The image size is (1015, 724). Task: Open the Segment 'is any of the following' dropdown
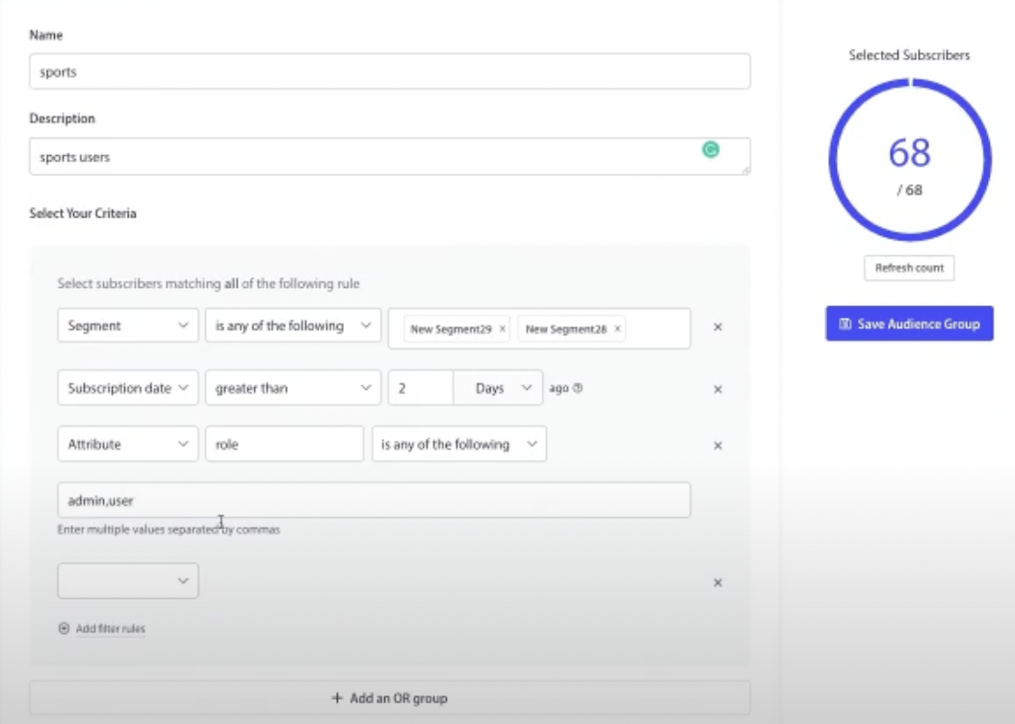pyautogui.click(x=293, y=325)
